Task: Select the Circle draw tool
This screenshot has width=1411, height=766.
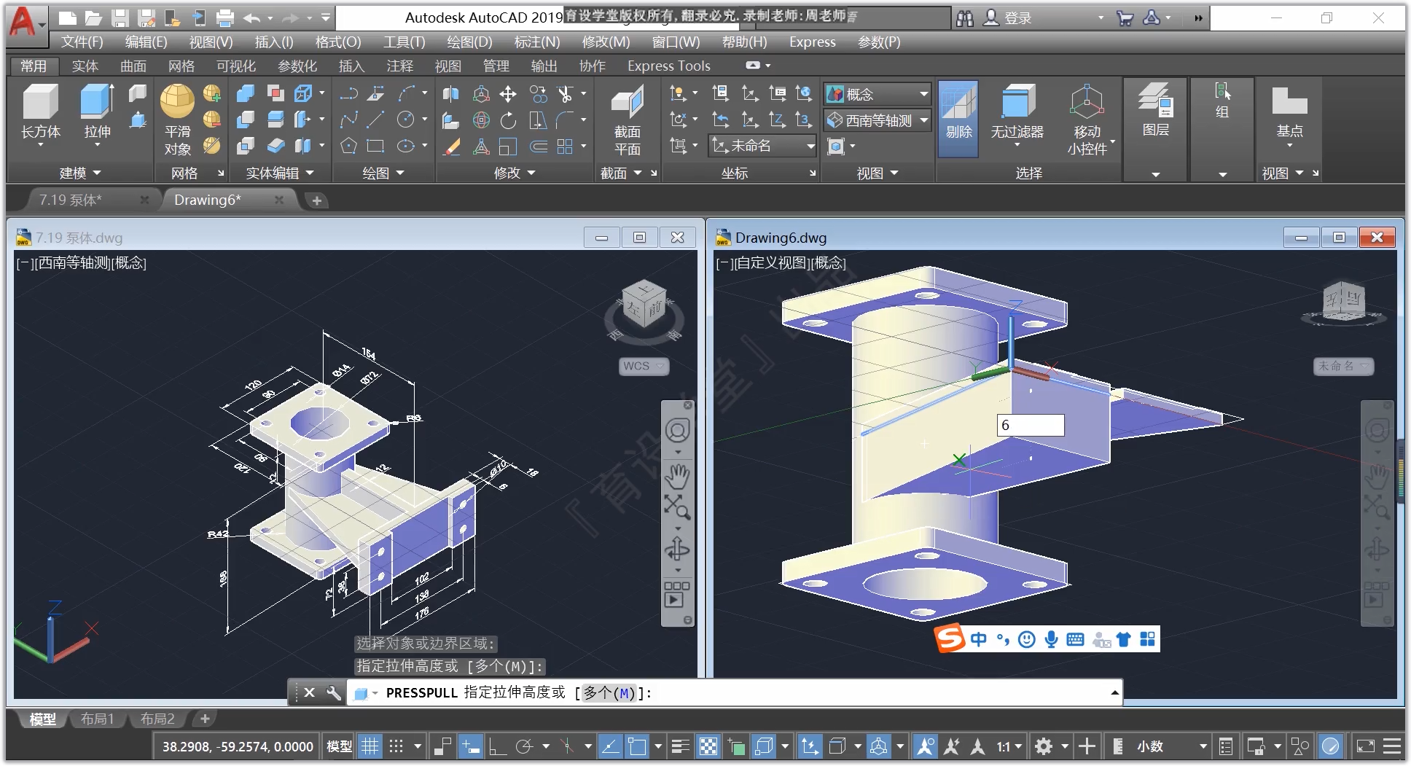Action: point(405,120)
